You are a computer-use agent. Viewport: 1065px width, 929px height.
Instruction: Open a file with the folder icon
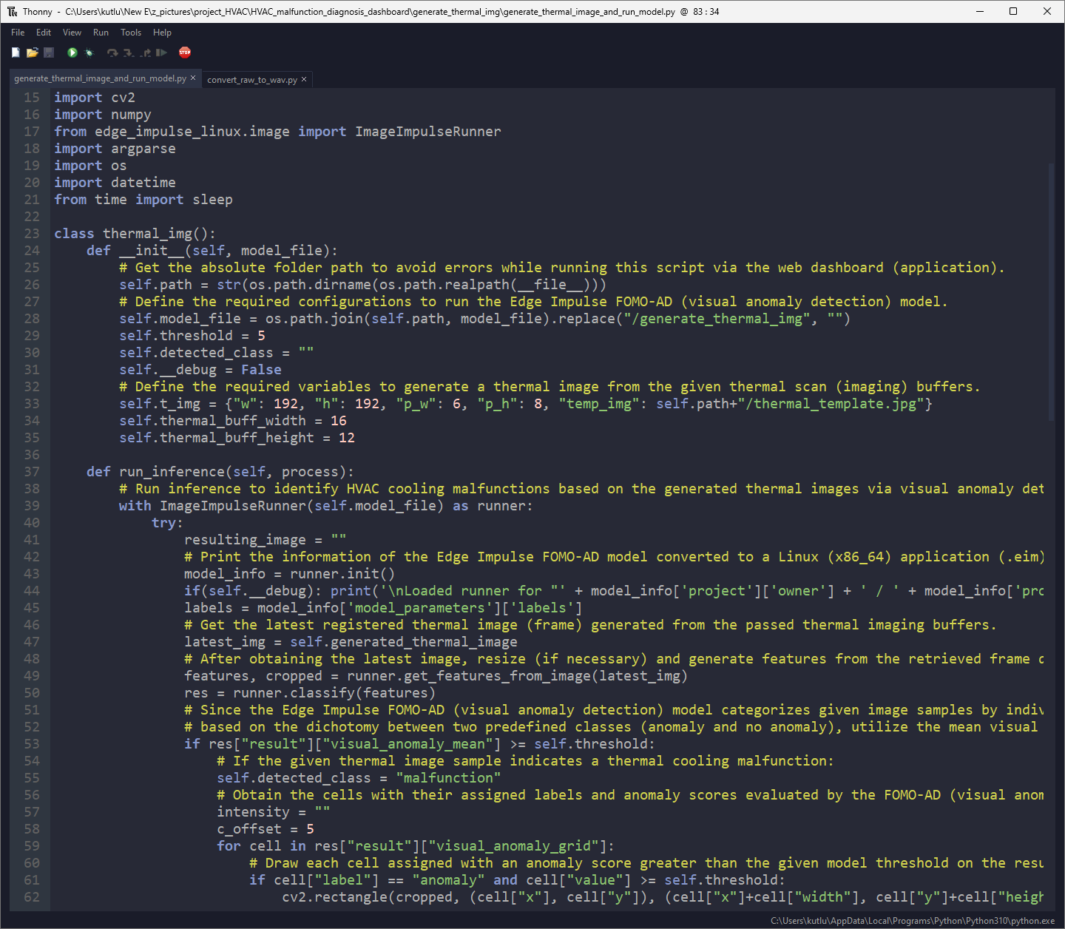[x=32, y=53]
